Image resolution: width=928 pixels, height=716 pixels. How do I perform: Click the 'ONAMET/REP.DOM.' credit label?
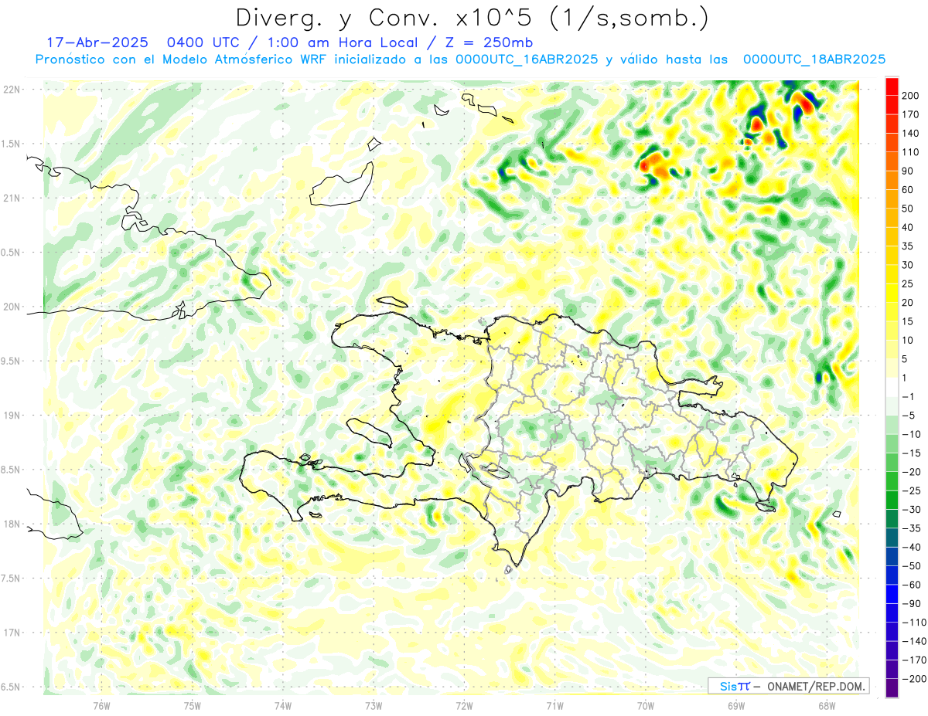point(816,686)
